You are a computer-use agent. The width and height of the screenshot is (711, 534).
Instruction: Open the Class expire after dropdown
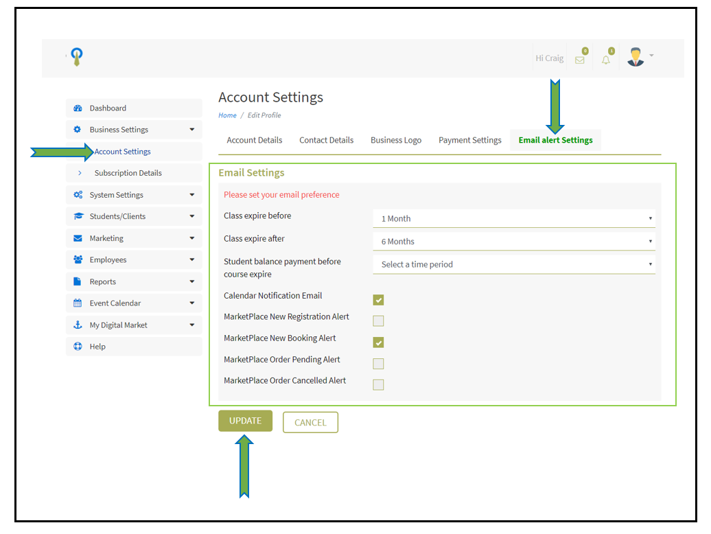point(513,242)
